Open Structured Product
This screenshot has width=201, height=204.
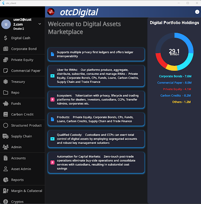tap(22, 126)
